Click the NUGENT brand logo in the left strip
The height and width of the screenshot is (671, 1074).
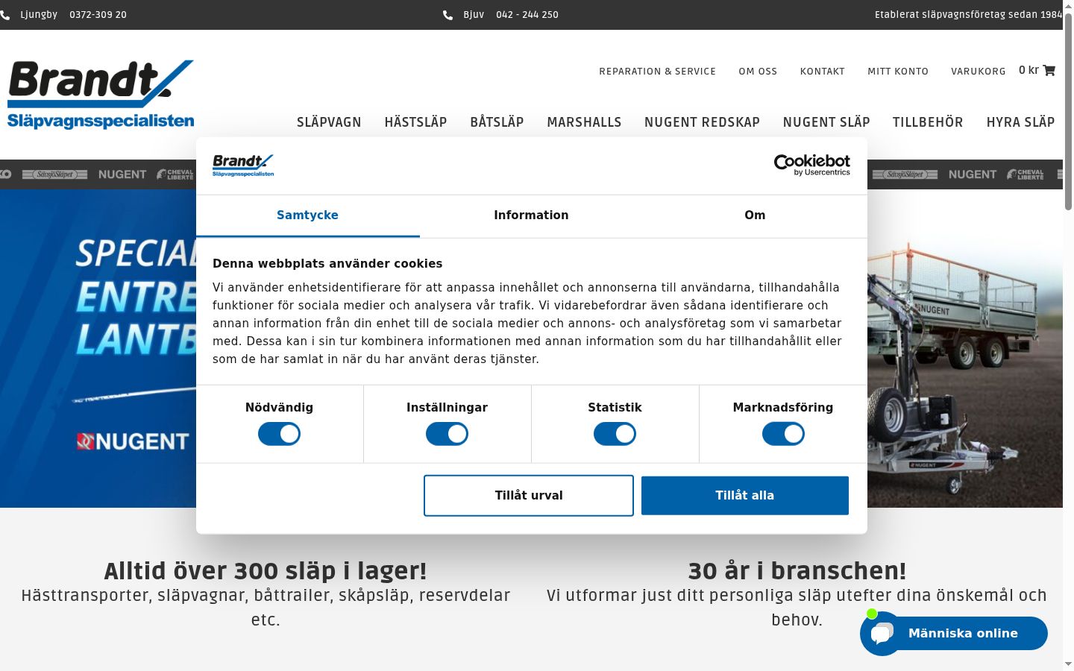tap(122, 174)
